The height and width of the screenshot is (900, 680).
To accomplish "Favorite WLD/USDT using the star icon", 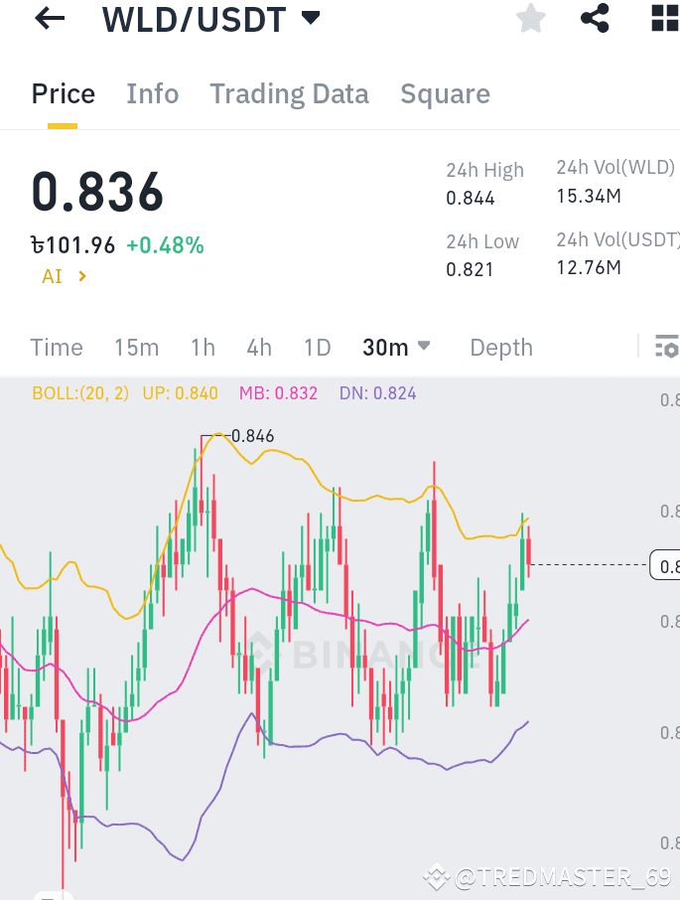I will coord(530,18).
